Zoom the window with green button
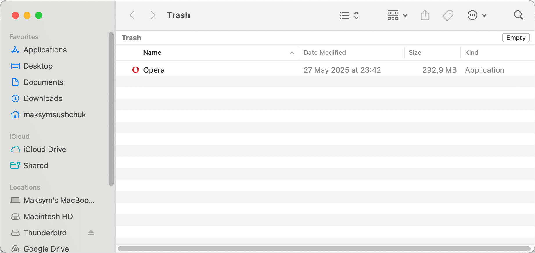Screen dimensions: 535x253 tap(39, 15)
